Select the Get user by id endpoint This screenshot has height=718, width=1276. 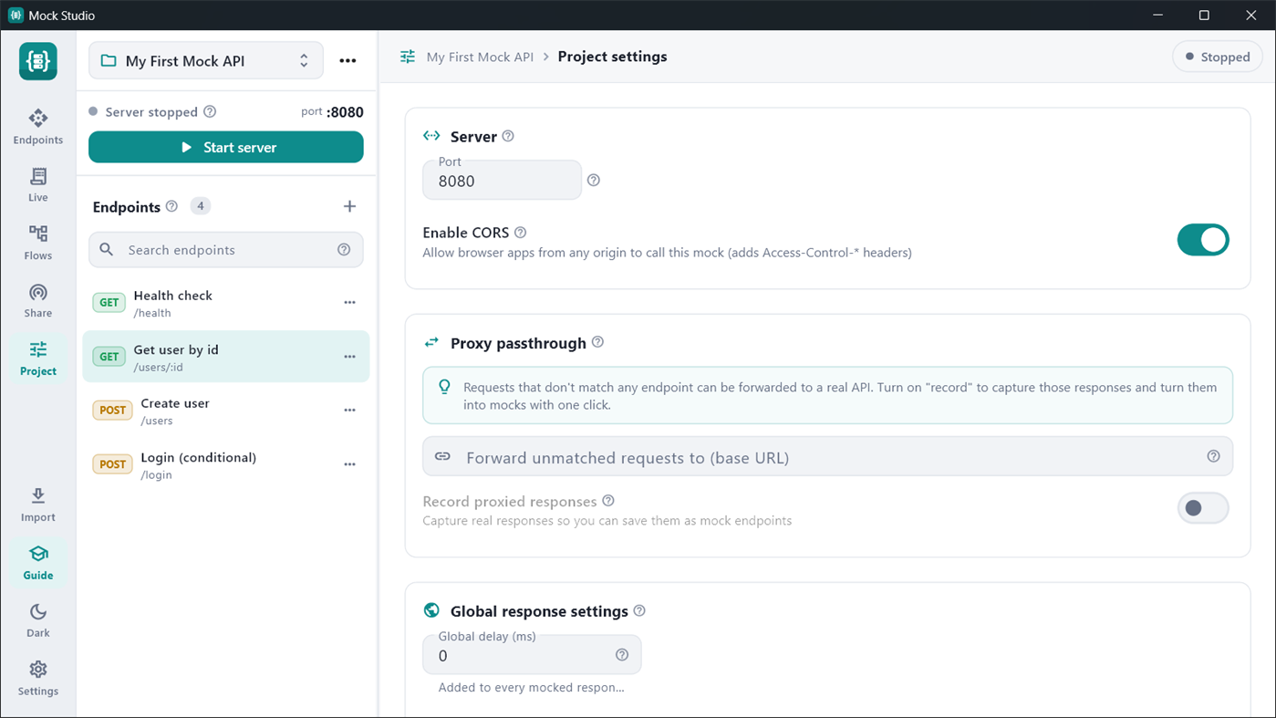click(226, 357)
